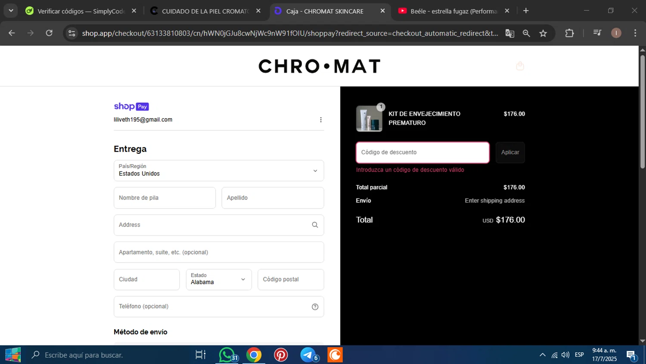
Task: Close the Beéle YouTube tab
Action: pos(507,11)
